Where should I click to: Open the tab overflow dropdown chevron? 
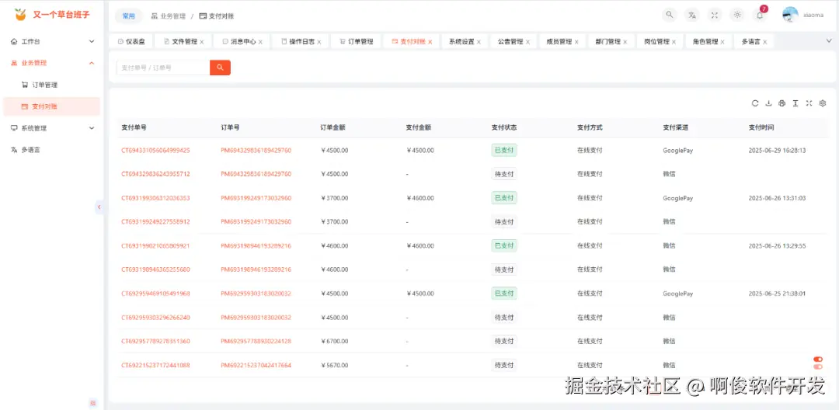click(x=829, y=40)
